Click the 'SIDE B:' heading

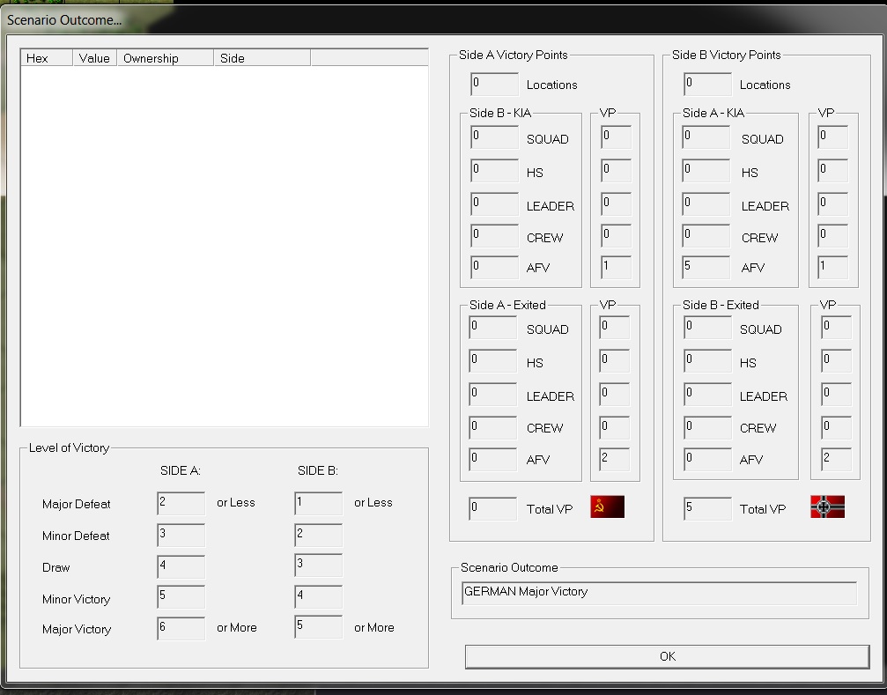(x=318, y=470)
